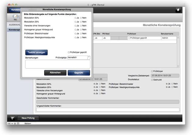Click the zoom out icon in status bar
This screenshot has width=192, height=135.
12,123
